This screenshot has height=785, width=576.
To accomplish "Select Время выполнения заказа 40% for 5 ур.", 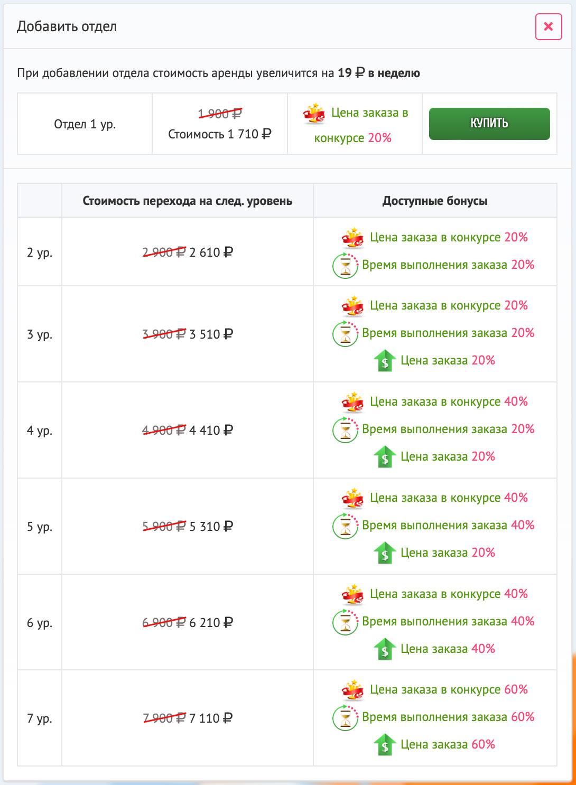I will (x=448, y=525).
